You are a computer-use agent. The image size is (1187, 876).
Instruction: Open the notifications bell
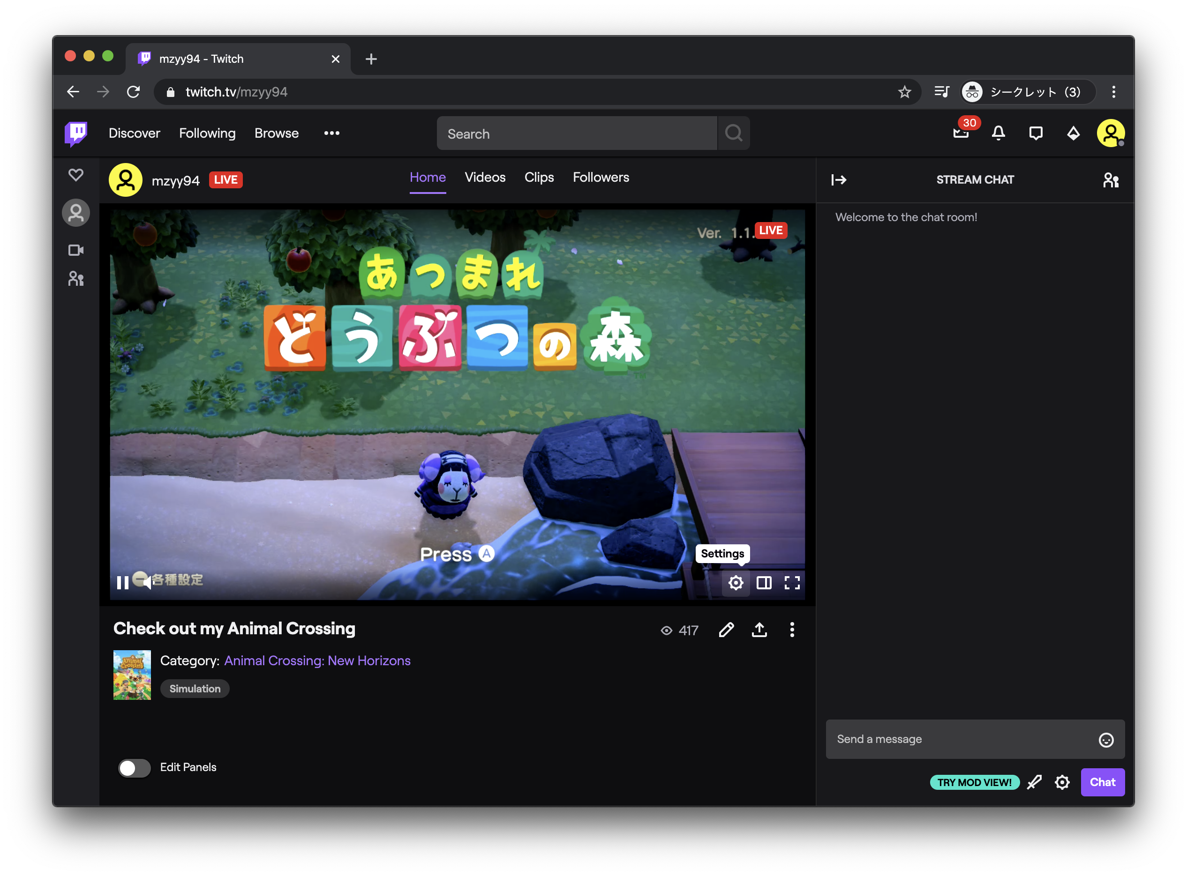[998, 133]
